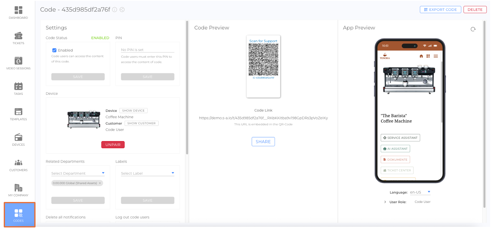Open the Templates section
The image size is (491, 229).
click(x=18, y=114)
